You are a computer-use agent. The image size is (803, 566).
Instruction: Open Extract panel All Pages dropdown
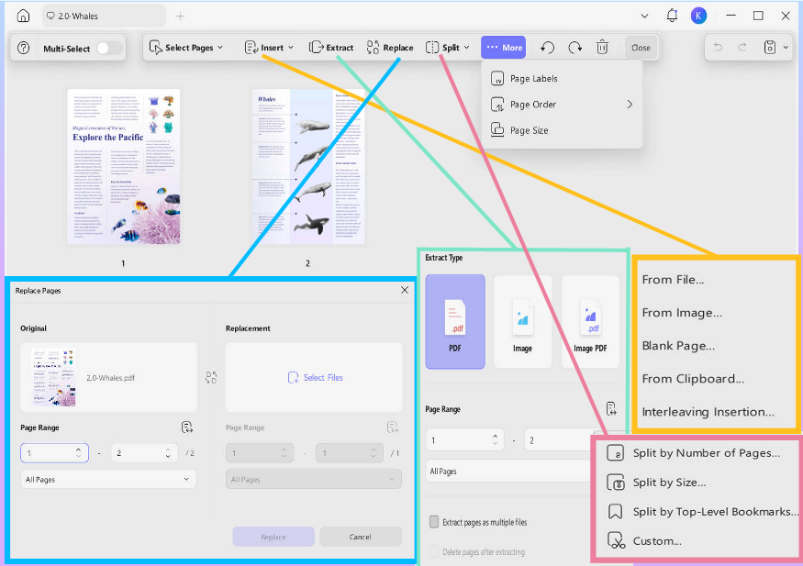[x=508, y=472]
